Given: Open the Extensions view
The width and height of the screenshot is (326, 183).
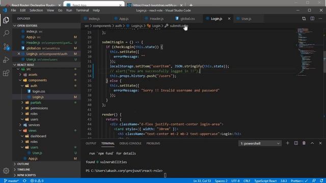Looking at the screenshot, I should click(x=6, y=73).
